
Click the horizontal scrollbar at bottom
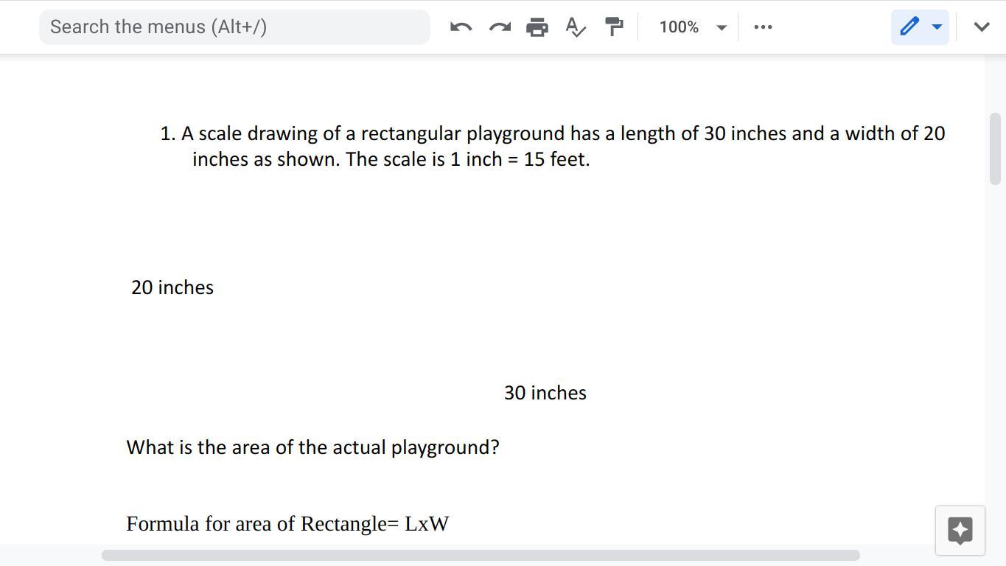click(x=481, y=555)
